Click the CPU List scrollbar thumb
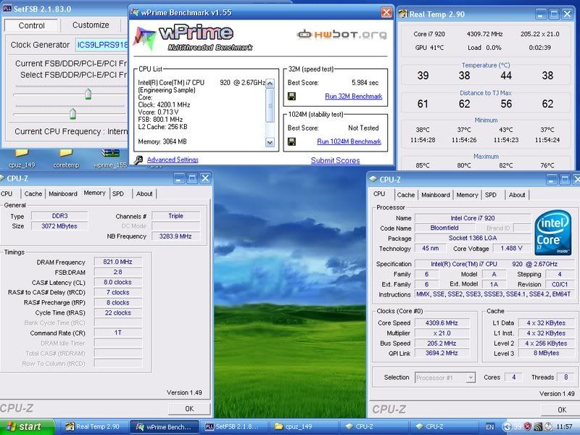Screen dimensions: 580x435 [x=270, y=105]
